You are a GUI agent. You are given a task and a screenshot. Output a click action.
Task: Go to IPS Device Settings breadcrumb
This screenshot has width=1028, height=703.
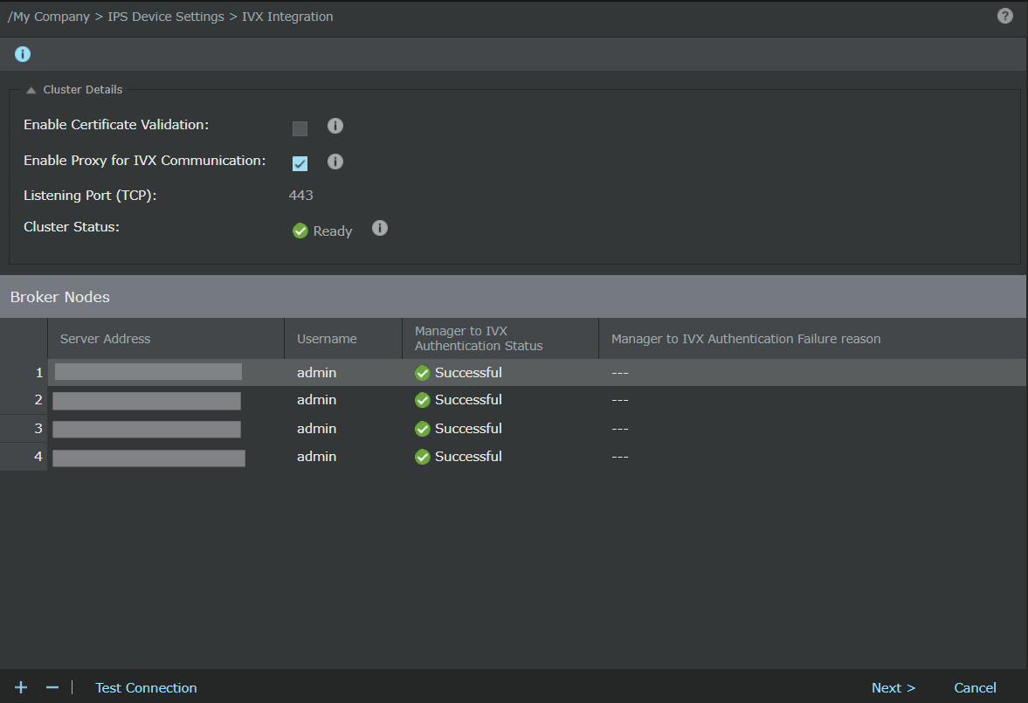tap(166, 17)
